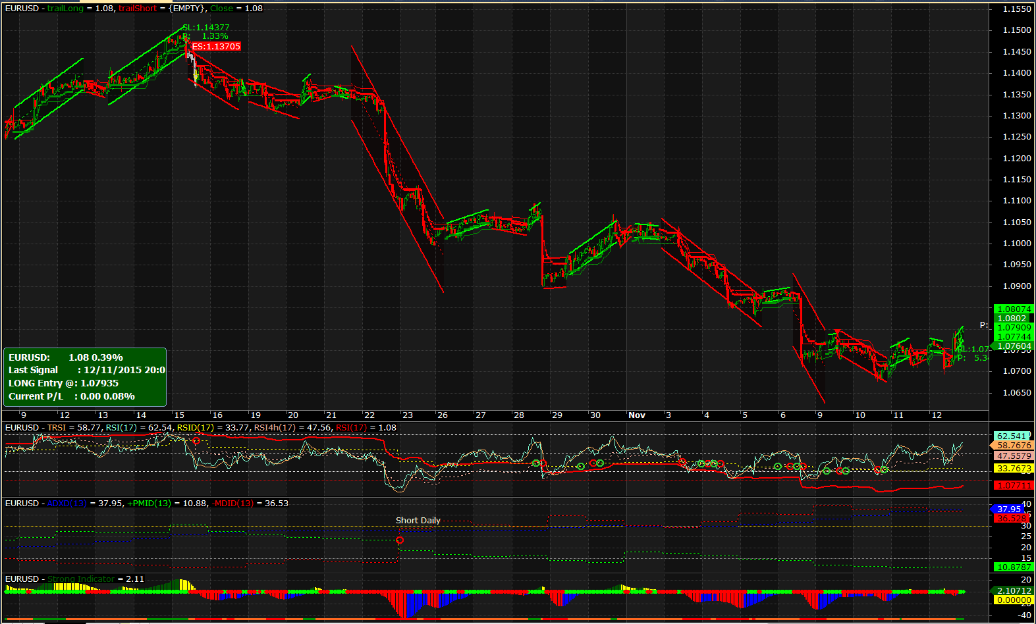Click the yellow 0.00000 value tag
This screenshot has width=1036, height=624.
point(1014,600)
